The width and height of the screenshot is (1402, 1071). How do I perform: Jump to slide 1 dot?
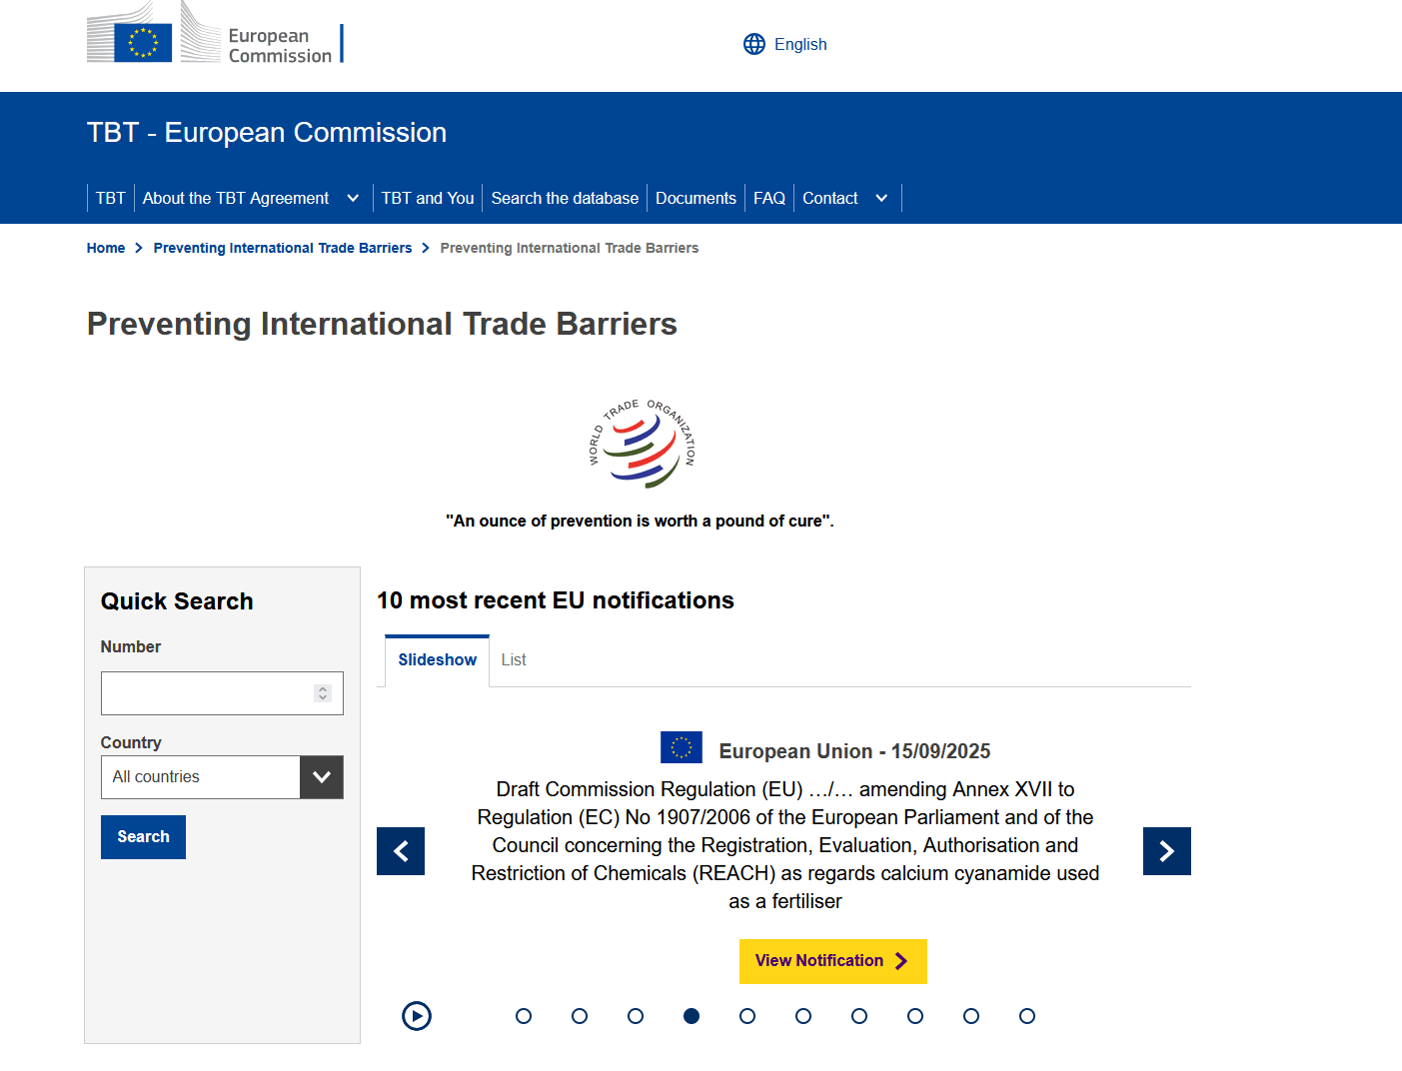[x=524, y=1016]
